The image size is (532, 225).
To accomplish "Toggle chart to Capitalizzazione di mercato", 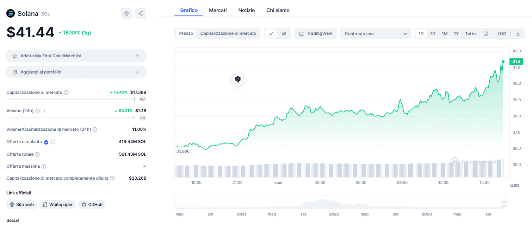I will 228,33.
